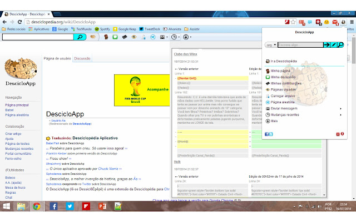Open the Twitter icon in the popup footer

point(271,134)
